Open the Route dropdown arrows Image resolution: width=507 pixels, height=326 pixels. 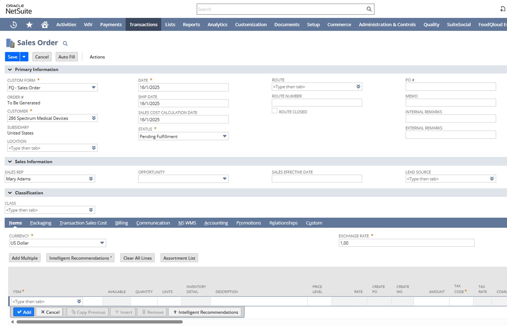point(358,87)
